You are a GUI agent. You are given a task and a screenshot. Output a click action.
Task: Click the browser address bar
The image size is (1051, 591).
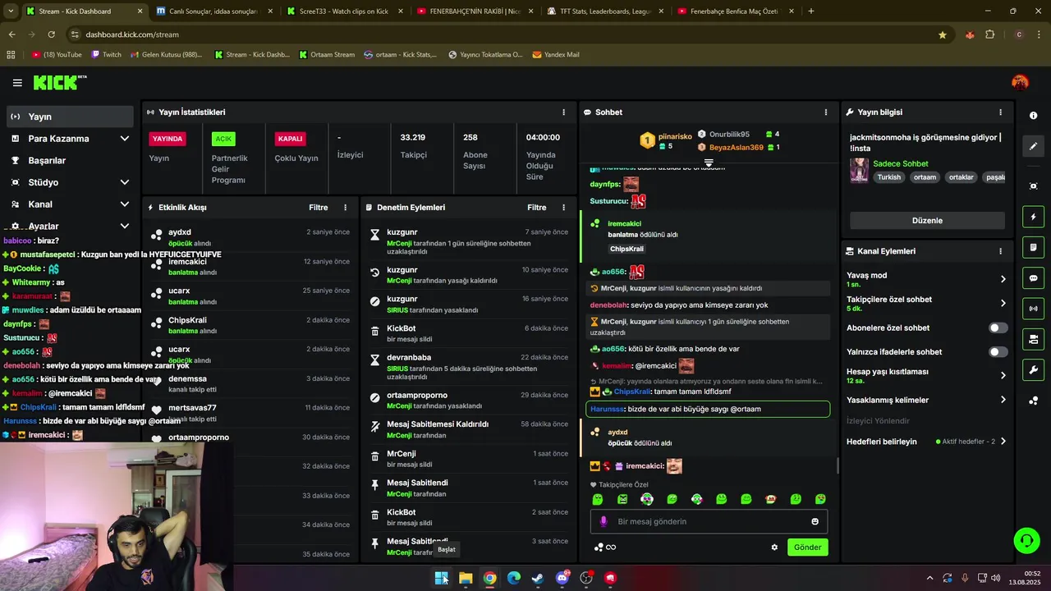(501, 34)
